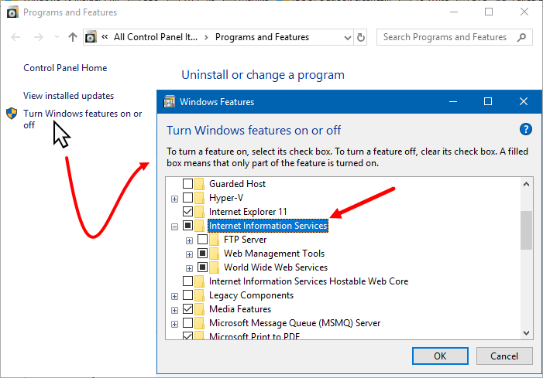
Task: Click World Wide Web Services folder icon
Action: click(215, 267)
